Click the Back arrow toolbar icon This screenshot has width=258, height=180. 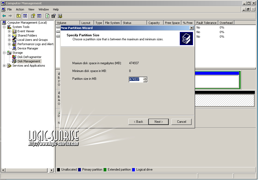coord(4,16)
